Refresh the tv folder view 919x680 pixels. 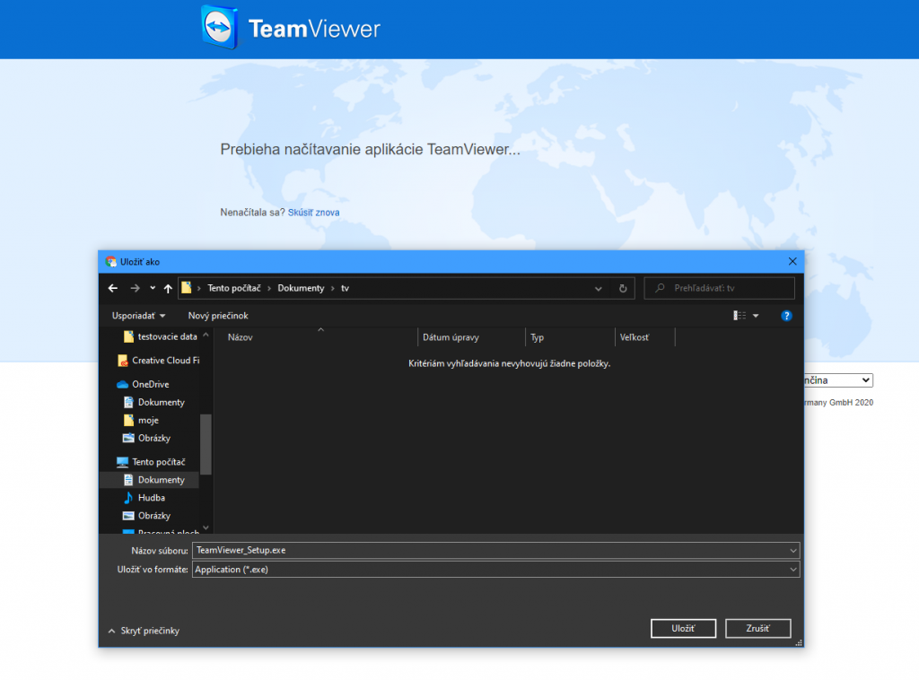623,288
